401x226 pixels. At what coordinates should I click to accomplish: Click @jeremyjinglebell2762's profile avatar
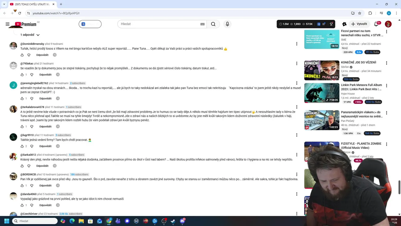pyautogui.click(x=13, y=85)
